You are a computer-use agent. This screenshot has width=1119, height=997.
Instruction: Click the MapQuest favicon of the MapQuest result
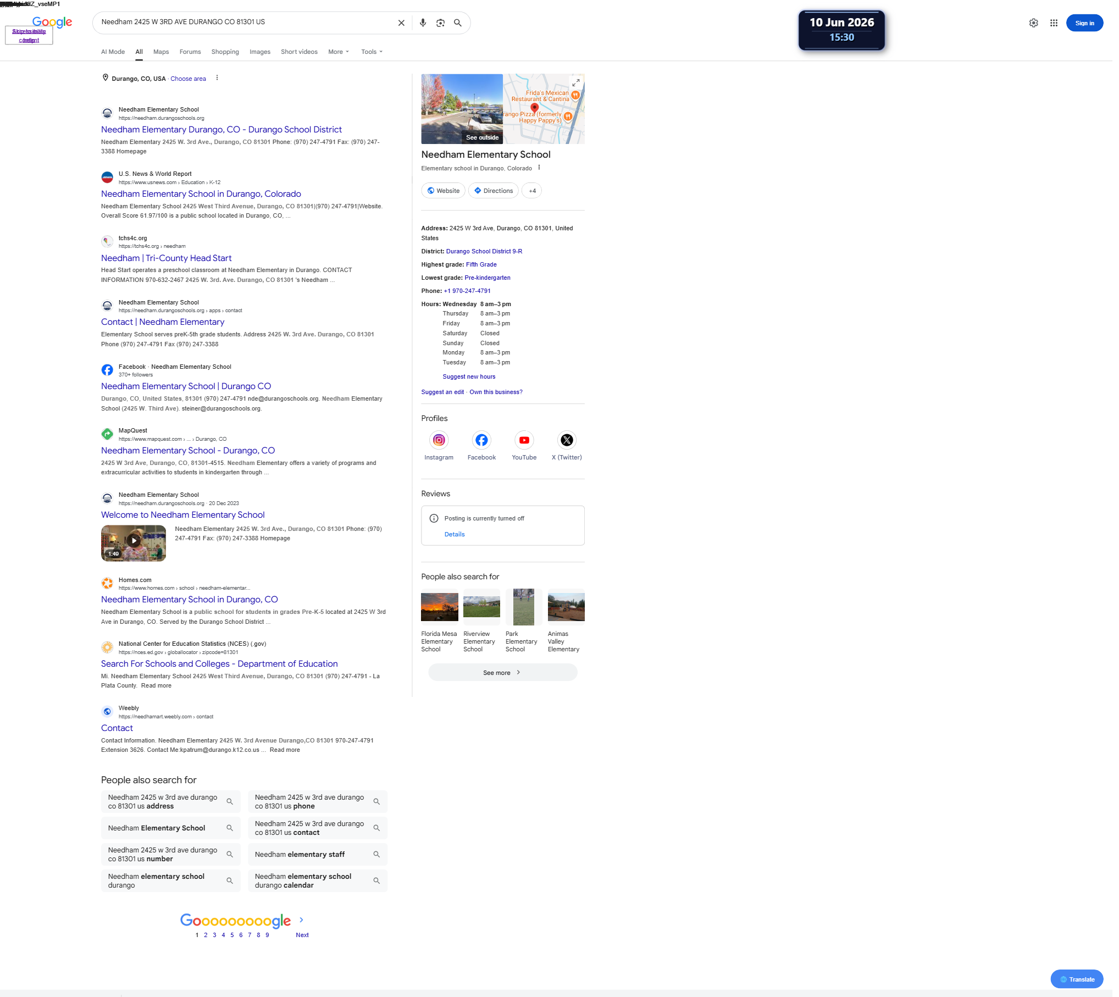(x=107, y=434)
